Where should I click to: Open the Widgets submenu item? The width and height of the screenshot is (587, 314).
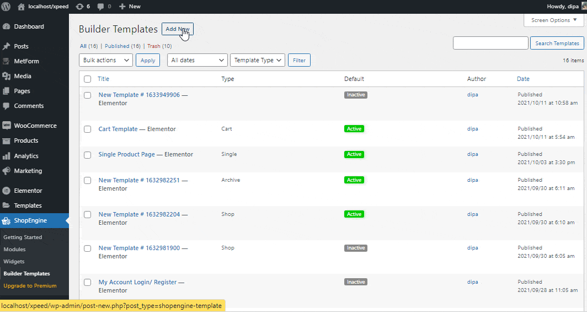14,262
